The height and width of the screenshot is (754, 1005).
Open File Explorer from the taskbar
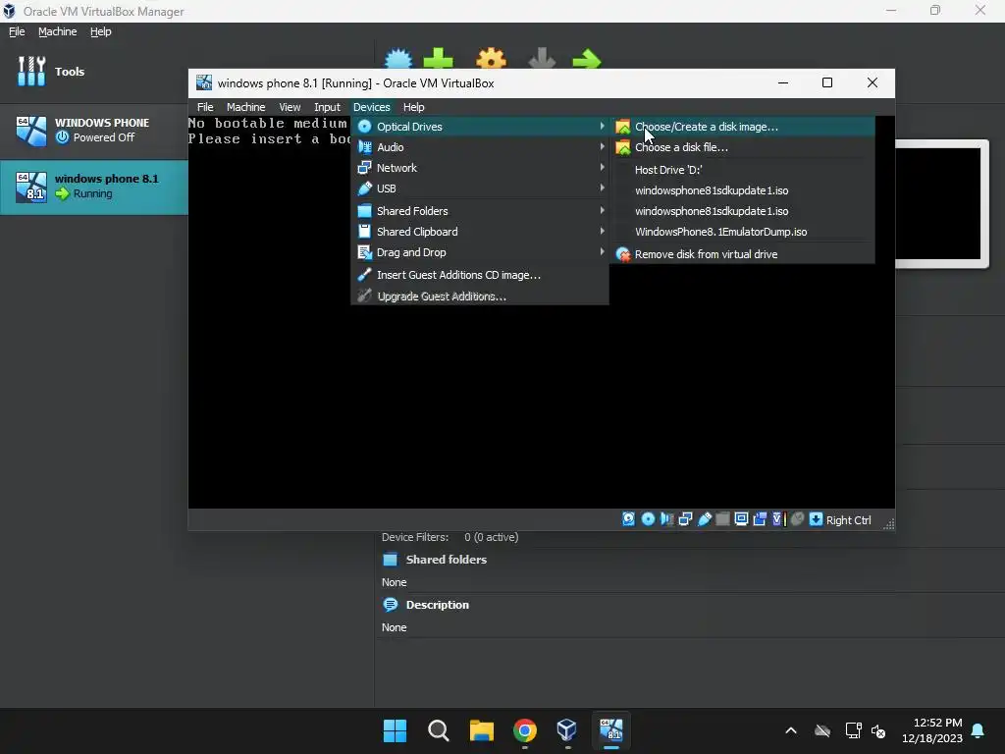[x=481, y=730]
